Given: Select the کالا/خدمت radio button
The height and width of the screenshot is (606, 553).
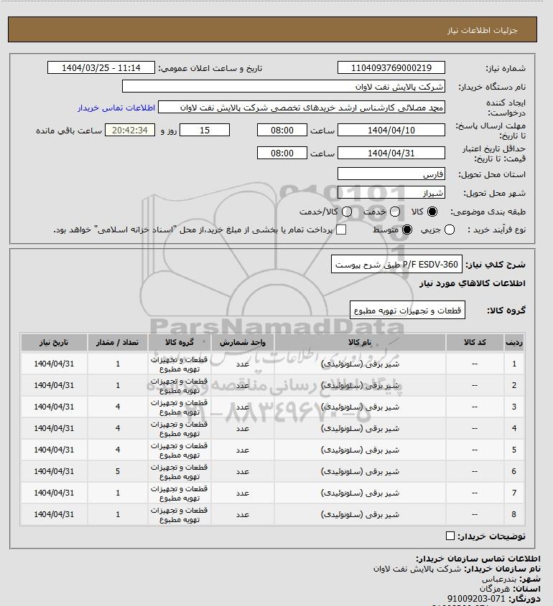Looking at the screenshot, I should tap(347, 212).
